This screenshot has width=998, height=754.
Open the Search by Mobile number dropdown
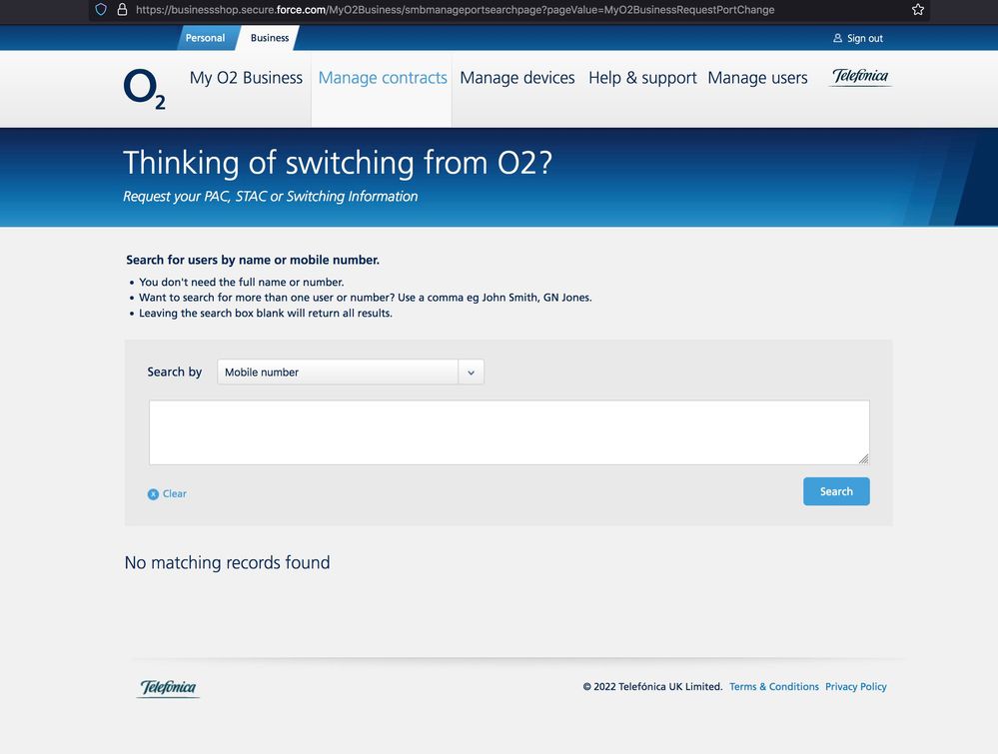(350, 373)
